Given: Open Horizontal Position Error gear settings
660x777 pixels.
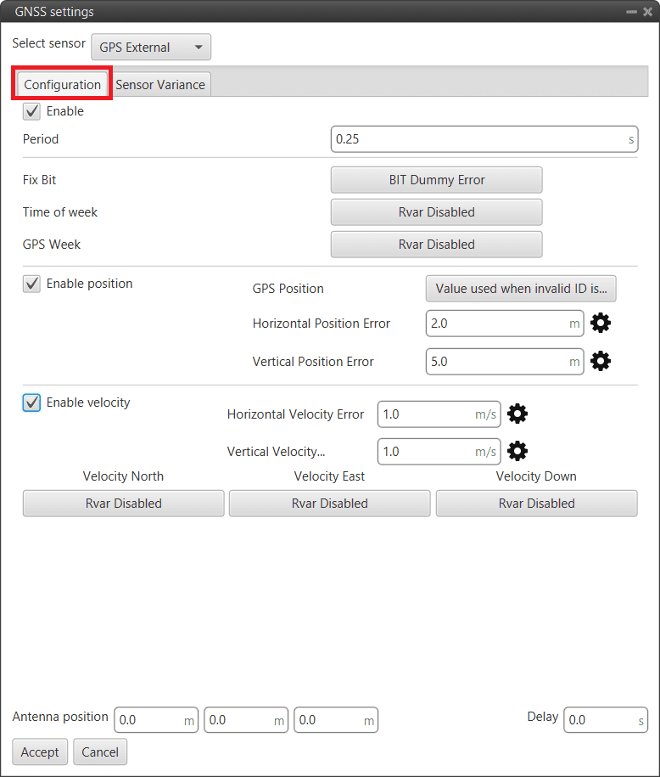Looking at the screenshot, I should (601, 324).
